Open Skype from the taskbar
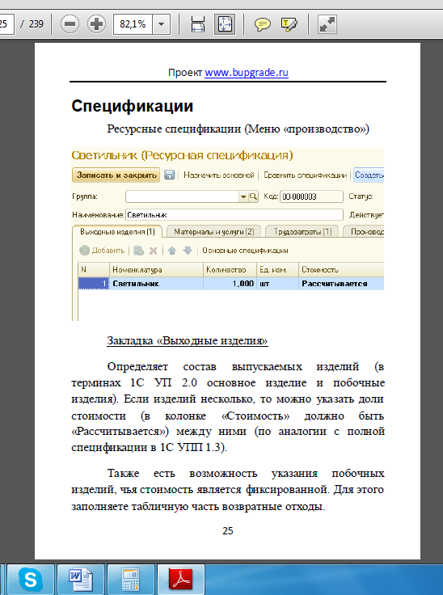Screen dimensions: 443x595 coord(31,580)
